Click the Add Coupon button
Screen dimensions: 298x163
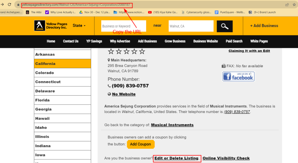141,144
